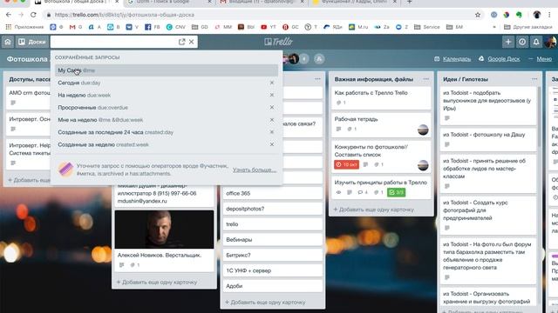Open the YT bookmark
The image size is (558, 313).
(x=269, y=27)
